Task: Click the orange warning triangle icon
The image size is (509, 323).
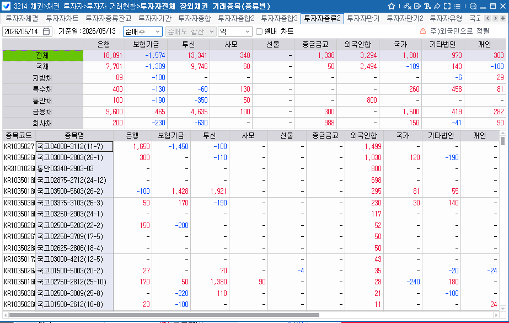Action: [422, 31]
